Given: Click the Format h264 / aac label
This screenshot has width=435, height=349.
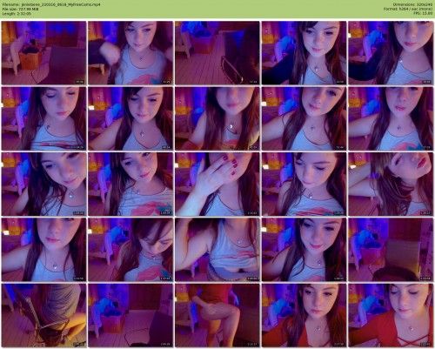Looking at the screenshot, I should pyautogui.click(x=408, y=9).
